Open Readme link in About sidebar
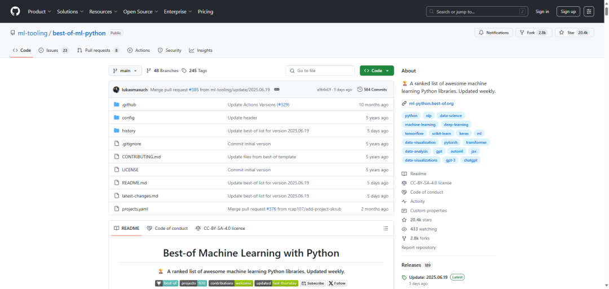This screenshot has width=609, height=289. pyautogui.click(x=414, y=174)
